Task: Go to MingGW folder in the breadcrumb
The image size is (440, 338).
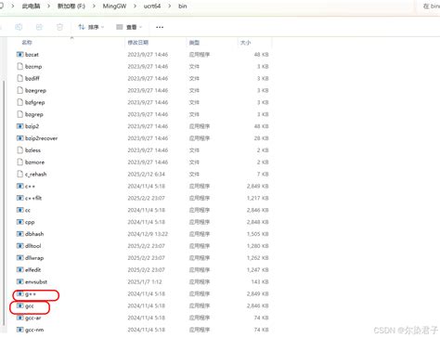Action: (x=114, y=6)
